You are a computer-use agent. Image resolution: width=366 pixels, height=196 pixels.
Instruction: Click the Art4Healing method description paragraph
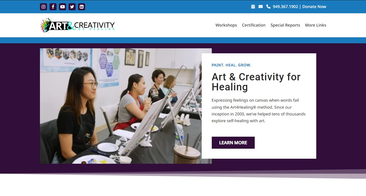click(259, 110)
